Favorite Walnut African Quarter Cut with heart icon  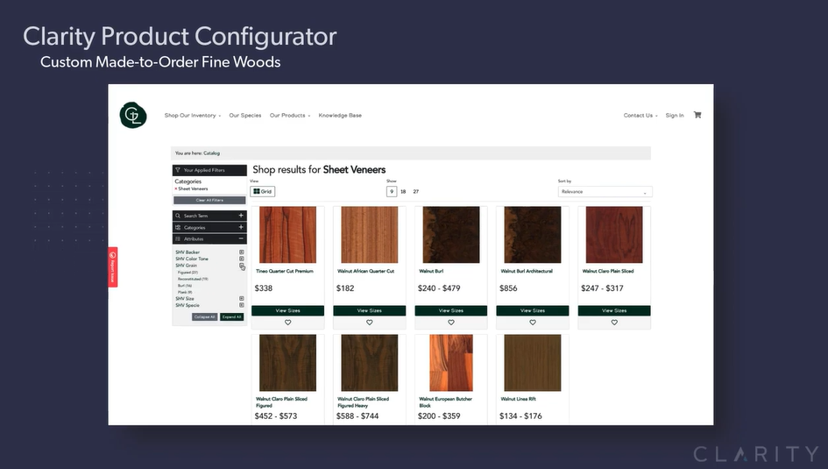click(370, 323)
